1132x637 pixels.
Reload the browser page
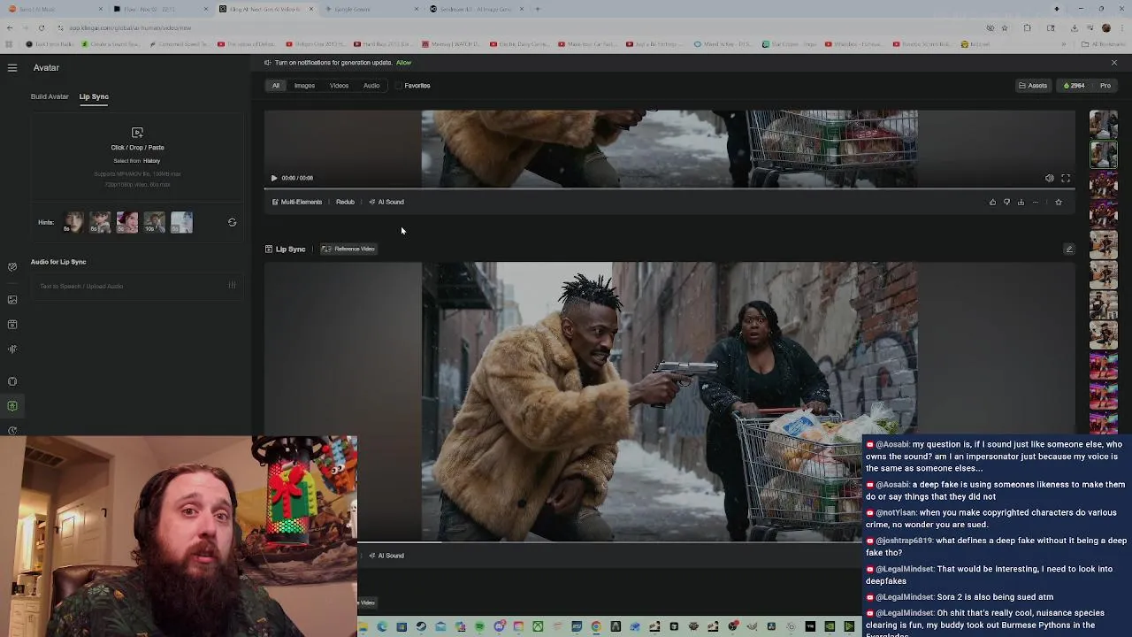tap(41, 27)
